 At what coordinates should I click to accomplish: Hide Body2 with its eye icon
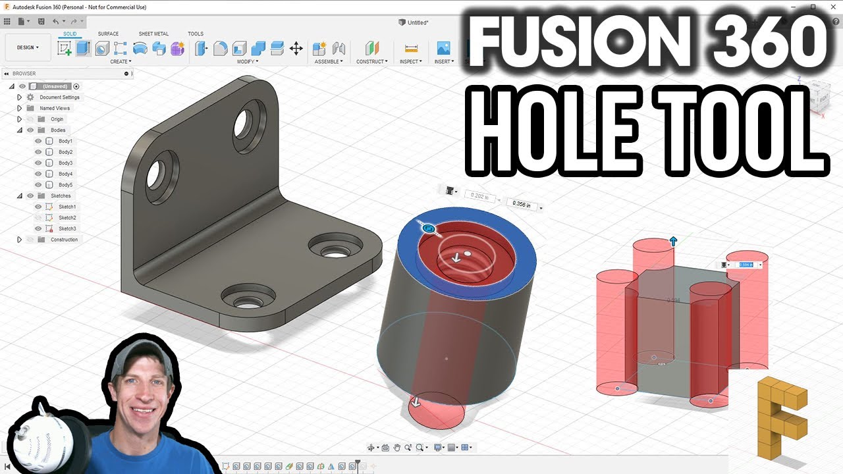[x=38, y=152]
